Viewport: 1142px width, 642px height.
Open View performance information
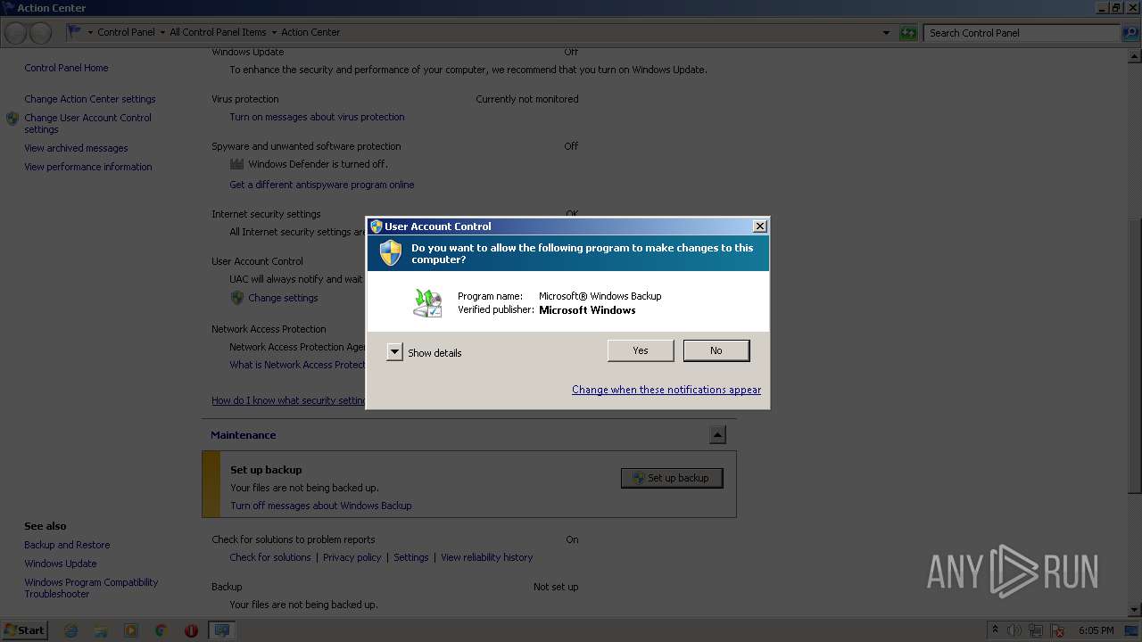[88, 167]
